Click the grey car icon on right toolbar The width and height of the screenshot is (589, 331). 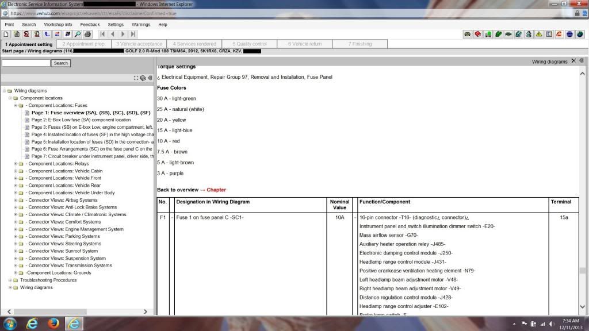point(467,34)
